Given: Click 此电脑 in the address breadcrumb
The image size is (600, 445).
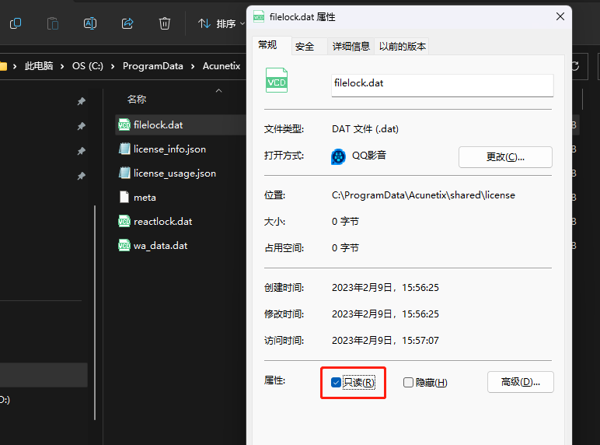Looking at the screenshot, I should point(39,66).
